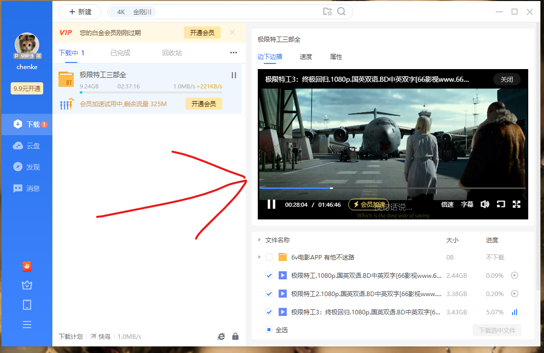Uncheck 极限特工2 in the file list
The height and width of the screenshot is (353, 544).
(269, 294)
